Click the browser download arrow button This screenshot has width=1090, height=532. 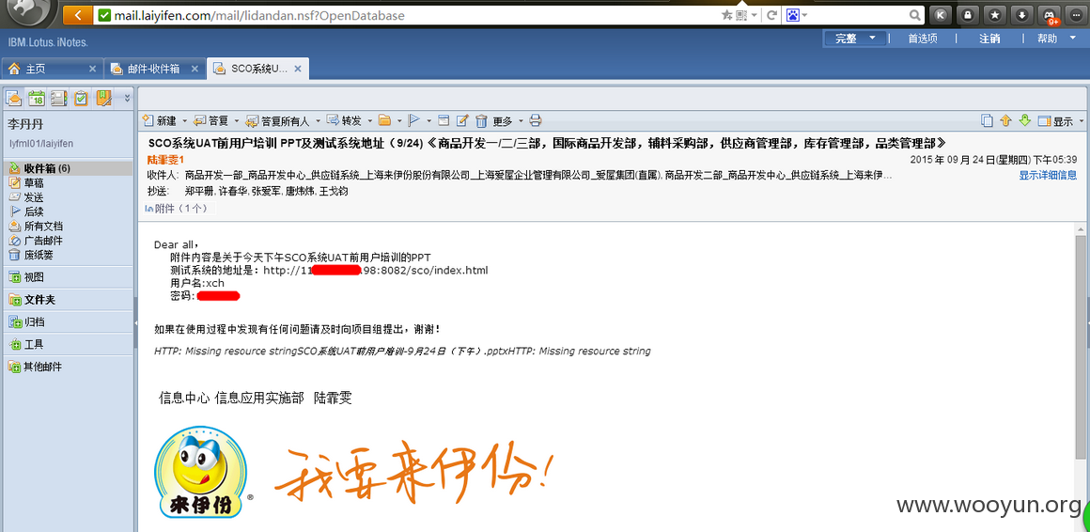pos(1021,15)
